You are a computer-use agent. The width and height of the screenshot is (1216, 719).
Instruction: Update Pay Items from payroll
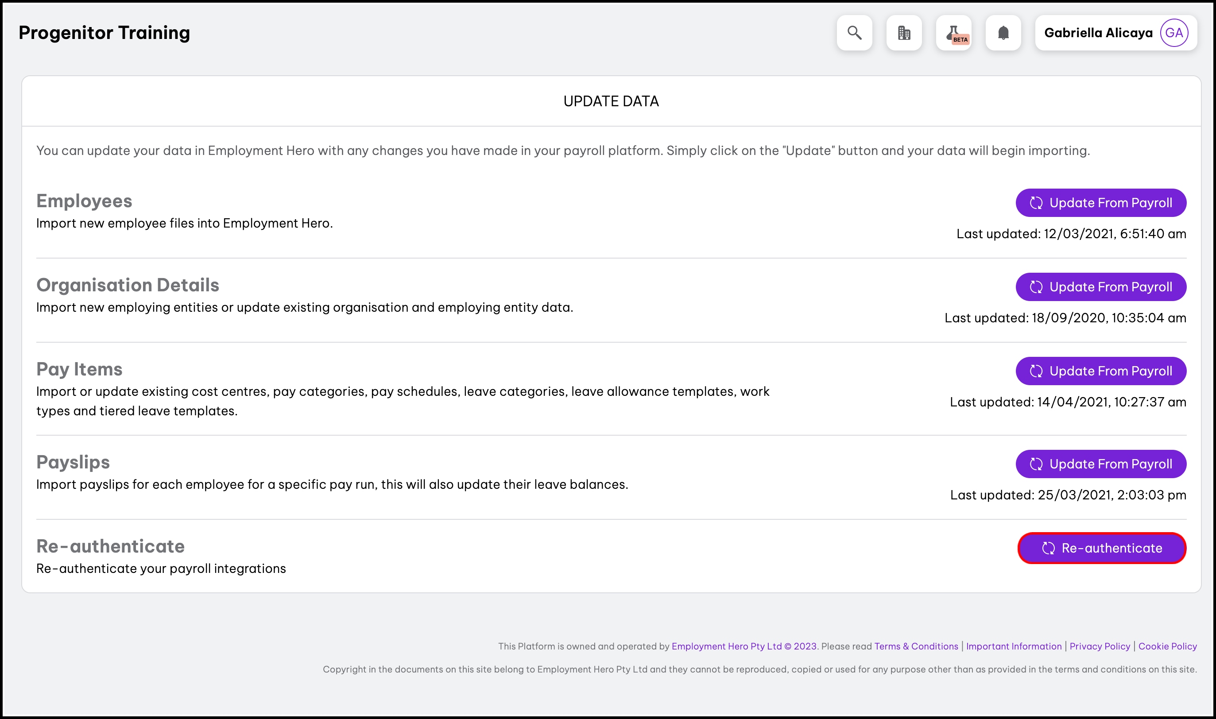point(1101,371)
